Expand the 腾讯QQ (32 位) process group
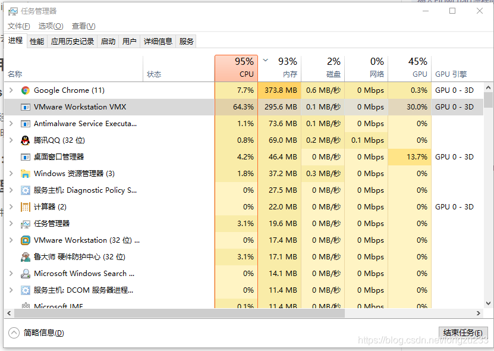Viewport: 494px width, 351px height. click(x=11, y=140)
